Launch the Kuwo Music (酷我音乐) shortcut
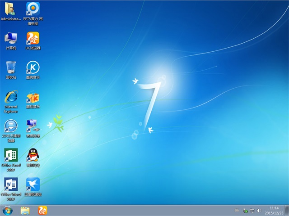Screen dimensions: 289x216 pos(33,97)
